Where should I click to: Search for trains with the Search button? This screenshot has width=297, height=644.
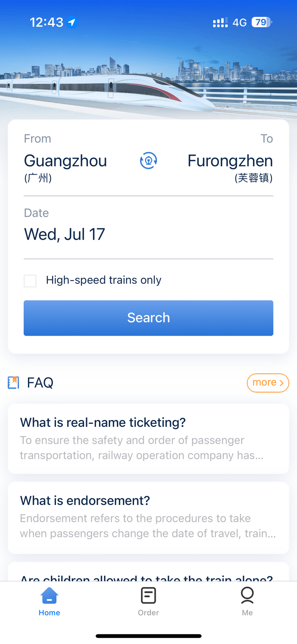click(148, 318)
